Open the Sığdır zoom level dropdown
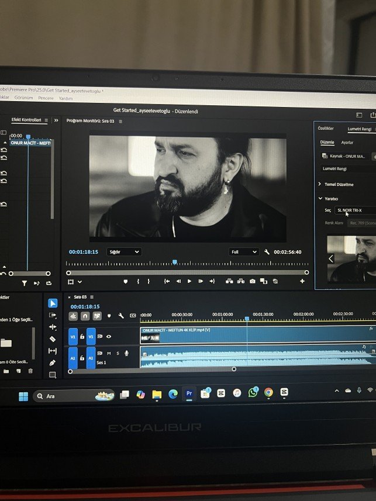The height and width of the screenshot is (501, 376). pyautogui.click(x=123, y=252)
